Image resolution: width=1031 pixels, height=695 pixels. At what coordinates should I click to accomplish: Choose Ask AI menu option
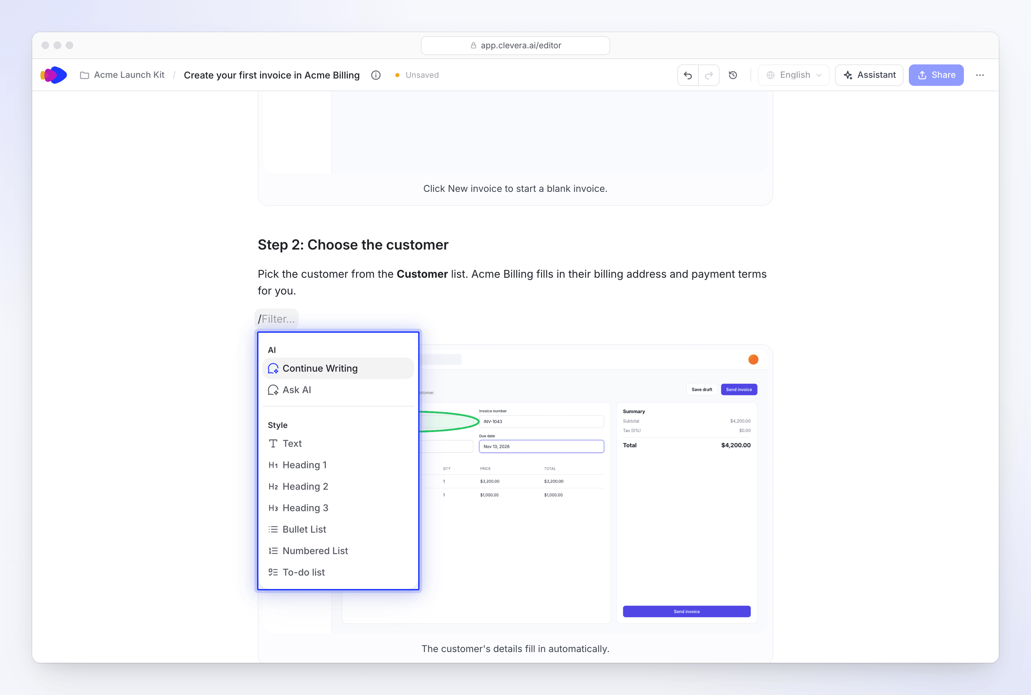(x=338, y=390)
